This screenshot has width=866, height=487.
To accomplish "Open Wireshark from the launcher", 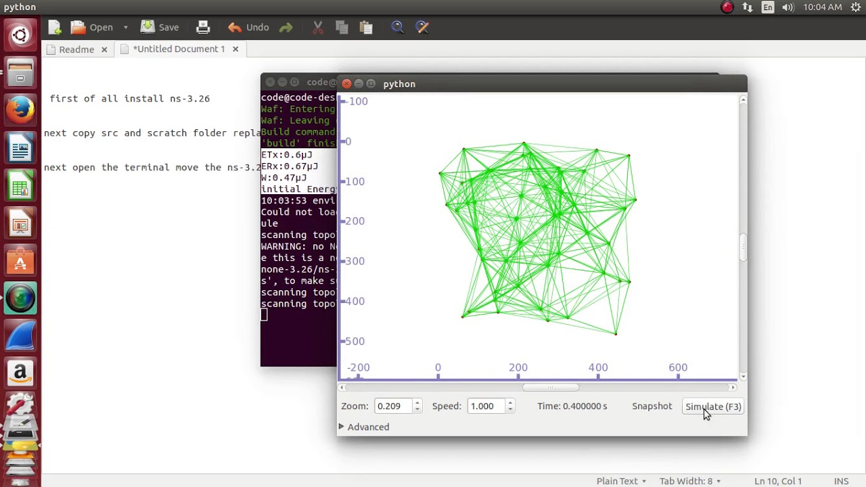I will 20,335.
